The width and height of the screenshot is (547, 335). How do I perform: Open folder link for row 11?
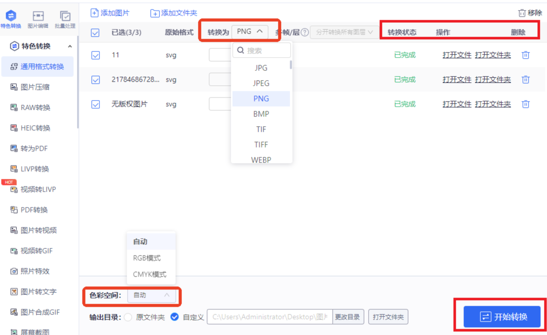click(493, 55)
